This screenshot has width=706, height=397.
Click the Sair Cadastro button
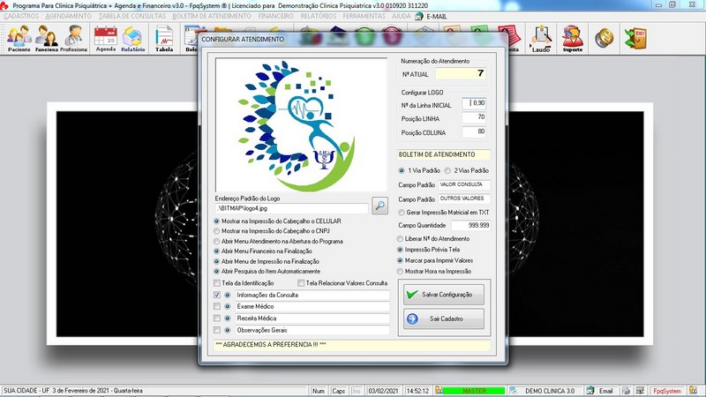pos(443,318)
